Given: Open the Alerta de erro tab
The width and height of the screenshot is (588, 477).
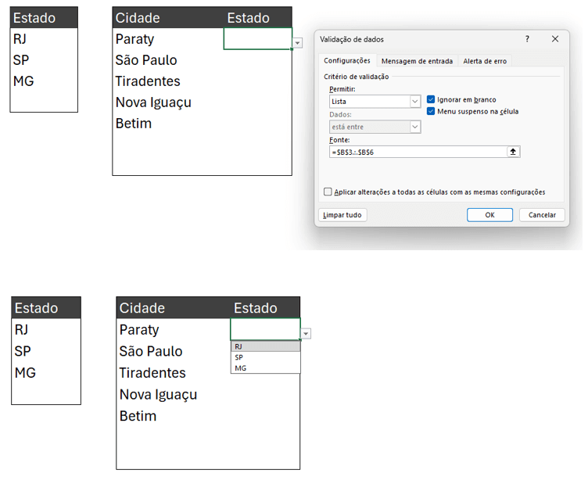Looking at the screenshot, I should click(485, 61).
